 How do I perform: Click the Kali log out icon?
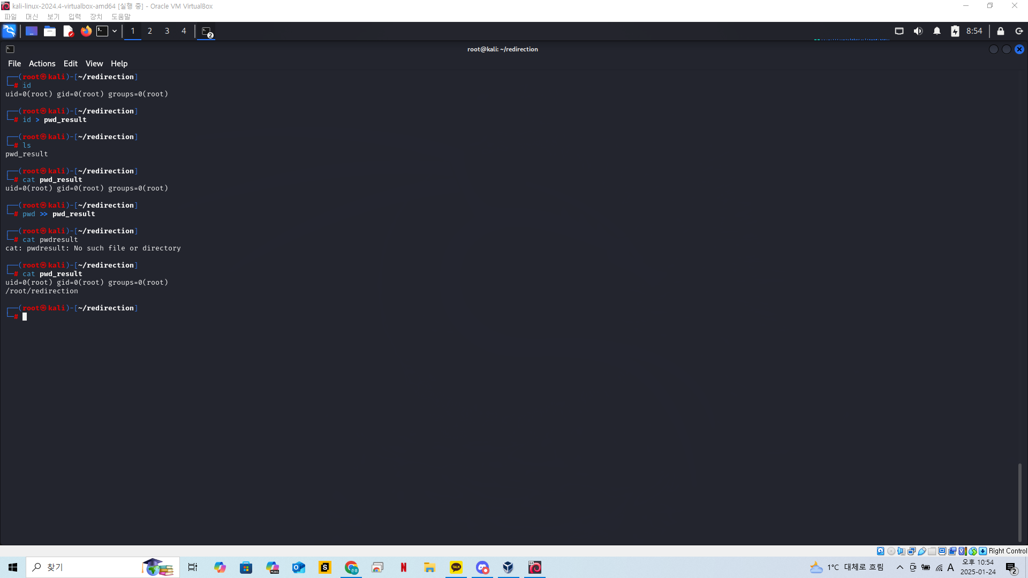coord(1019,31)
